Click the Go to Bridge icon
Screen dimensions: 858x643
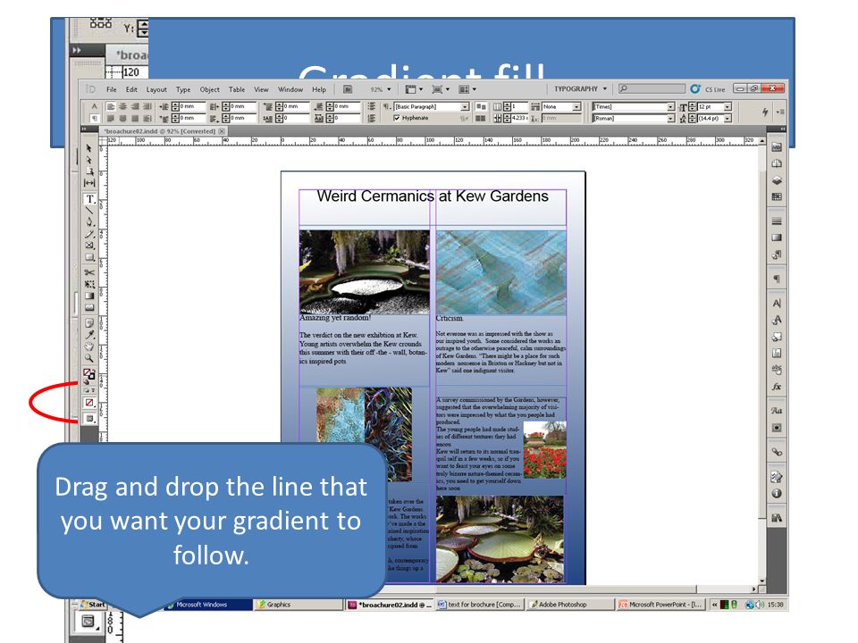pos(348,89)
